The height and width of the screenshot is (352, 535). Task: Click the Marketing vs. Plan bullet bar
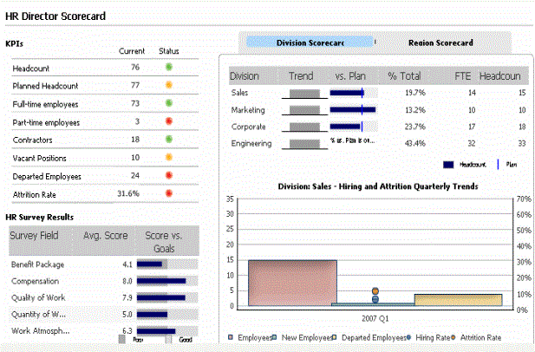click(x=354, y=110)
